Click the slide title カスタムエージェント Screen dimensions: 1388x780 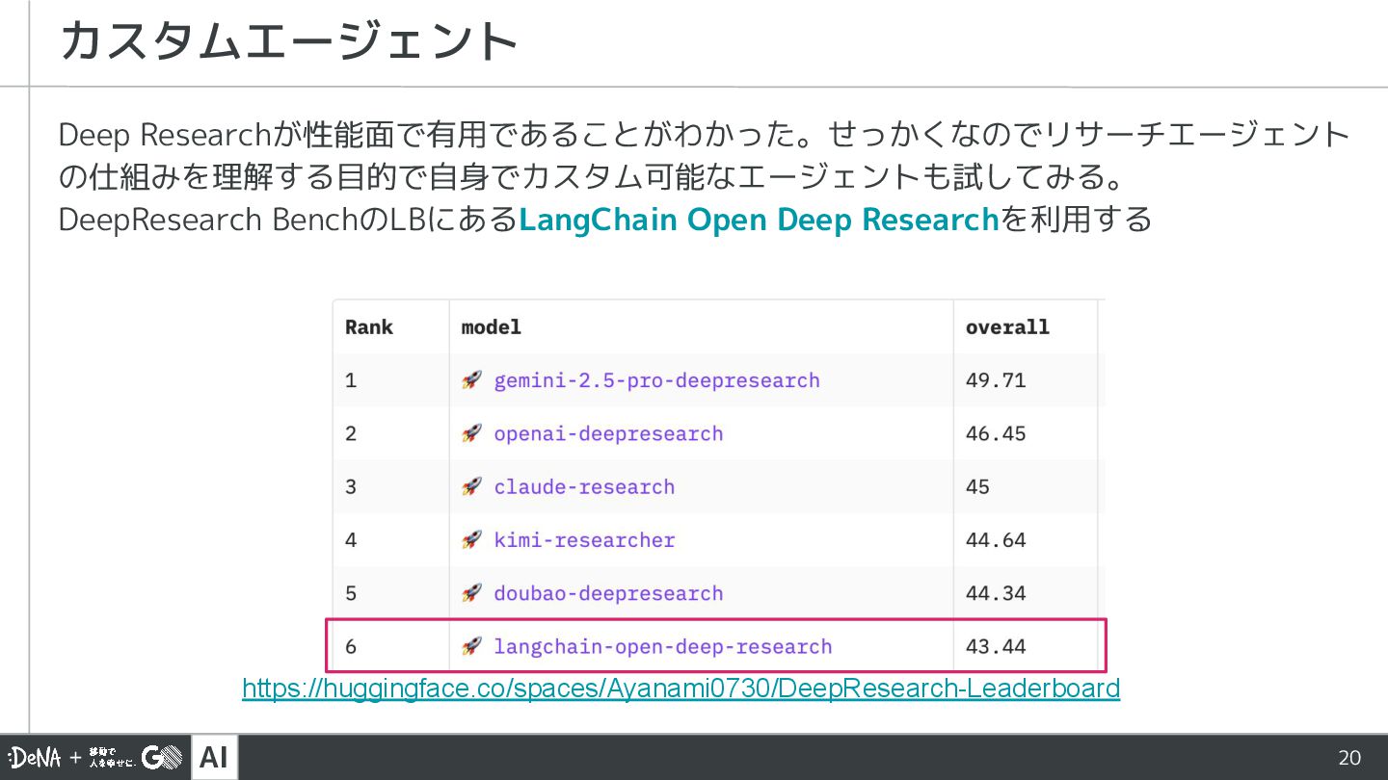pos(289,41)
